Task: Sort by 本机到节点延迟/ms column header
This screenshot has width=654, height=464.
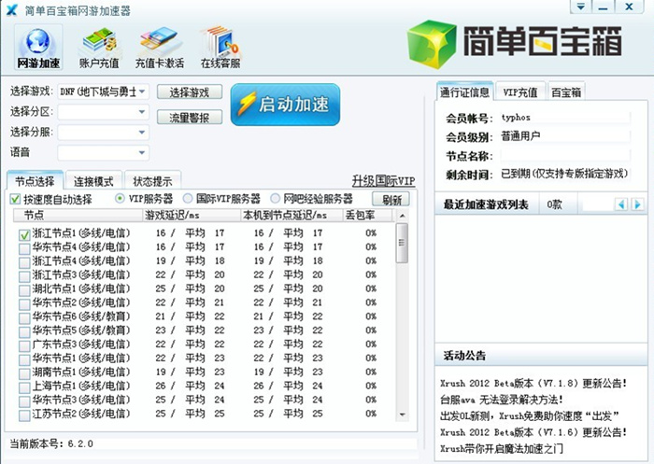Action: click(291, 215)
